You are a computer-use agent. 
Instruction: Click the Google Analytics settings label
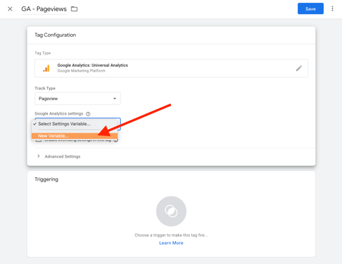[x=58, y=113]
